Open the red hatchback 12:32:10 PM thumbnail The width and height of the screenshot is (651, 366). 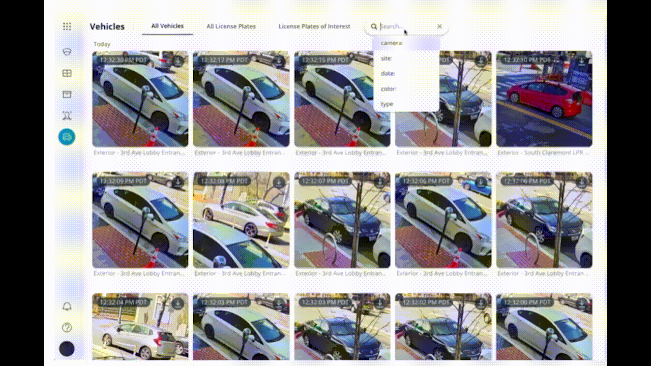[544, 99]
